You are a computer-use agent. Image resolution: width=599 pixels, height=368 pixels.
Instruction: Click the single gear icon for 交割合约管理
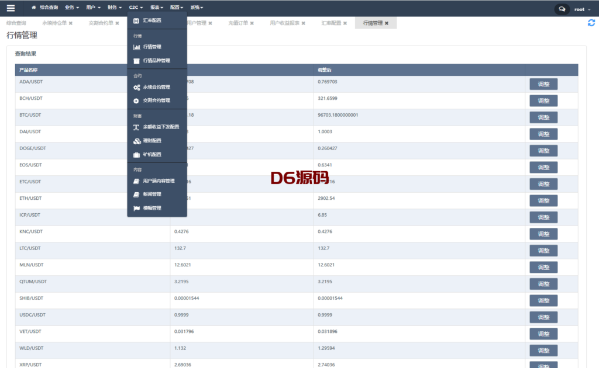pos(136,100)
